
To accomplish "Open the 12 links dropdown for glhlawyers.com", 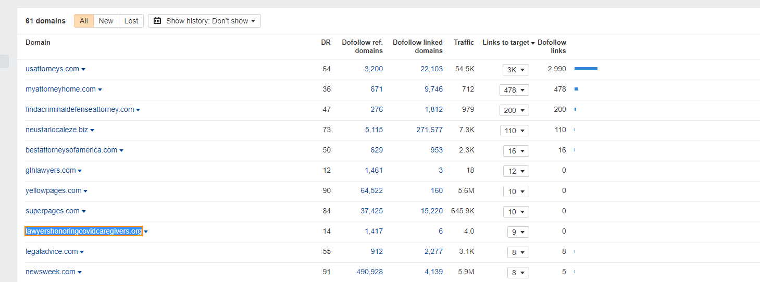I will click(x=516, y=171).
